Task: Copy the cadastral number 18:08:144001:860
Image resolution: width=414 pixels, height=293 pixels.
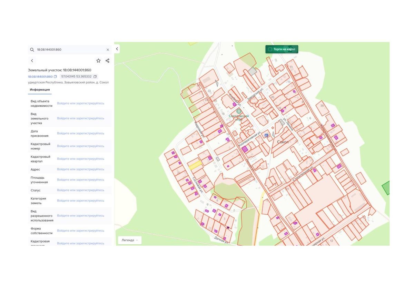Action: coord(55,77)
